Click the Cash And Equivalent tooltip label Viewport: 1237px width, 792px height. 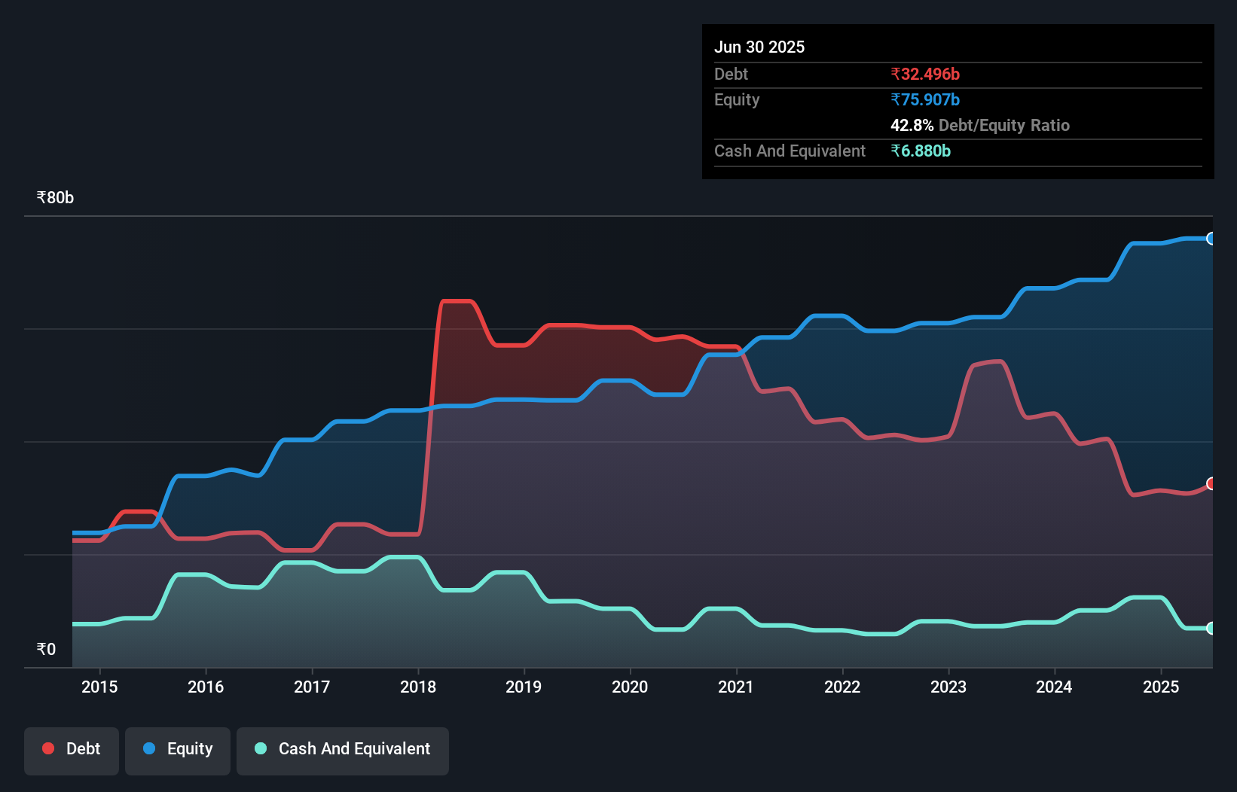pyautogui.click(x=790, y=151)
